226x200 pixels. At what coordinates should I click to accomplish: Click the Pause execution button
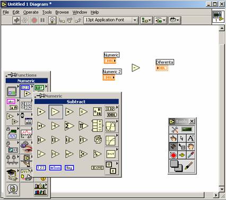point(42,20)
